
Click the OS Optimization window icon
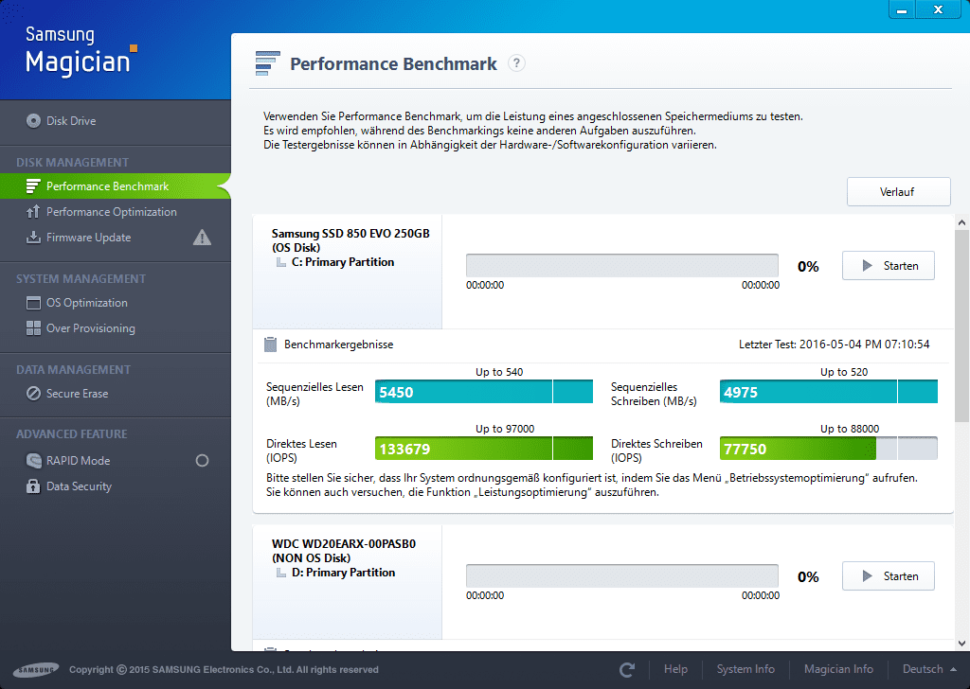tap(33, 303)
